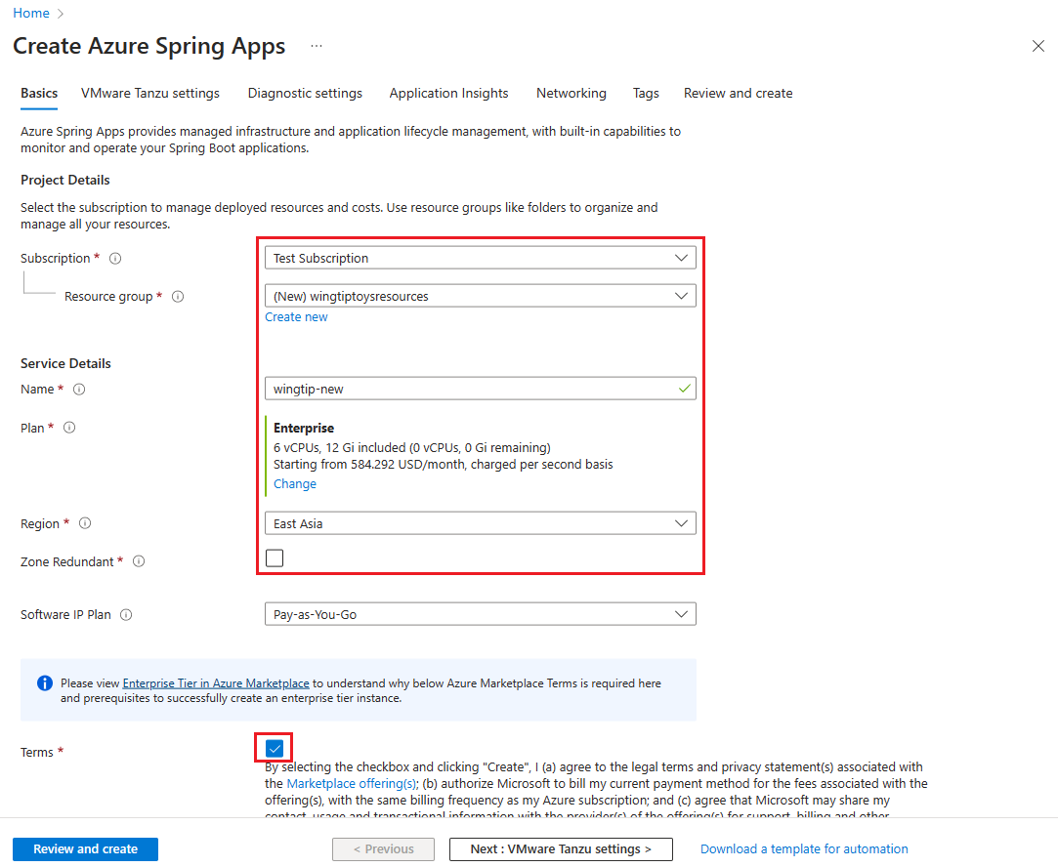Open the Region dropdown showing East Asia
Image resolution: width=1058 pixels, height=867 pixels.
(481, 523)
